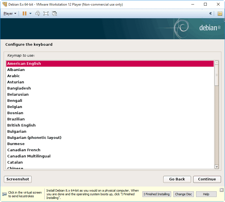Take a Screenshot using installer button
The width and height of the screenshot is (225, 202).
[18, 179]
